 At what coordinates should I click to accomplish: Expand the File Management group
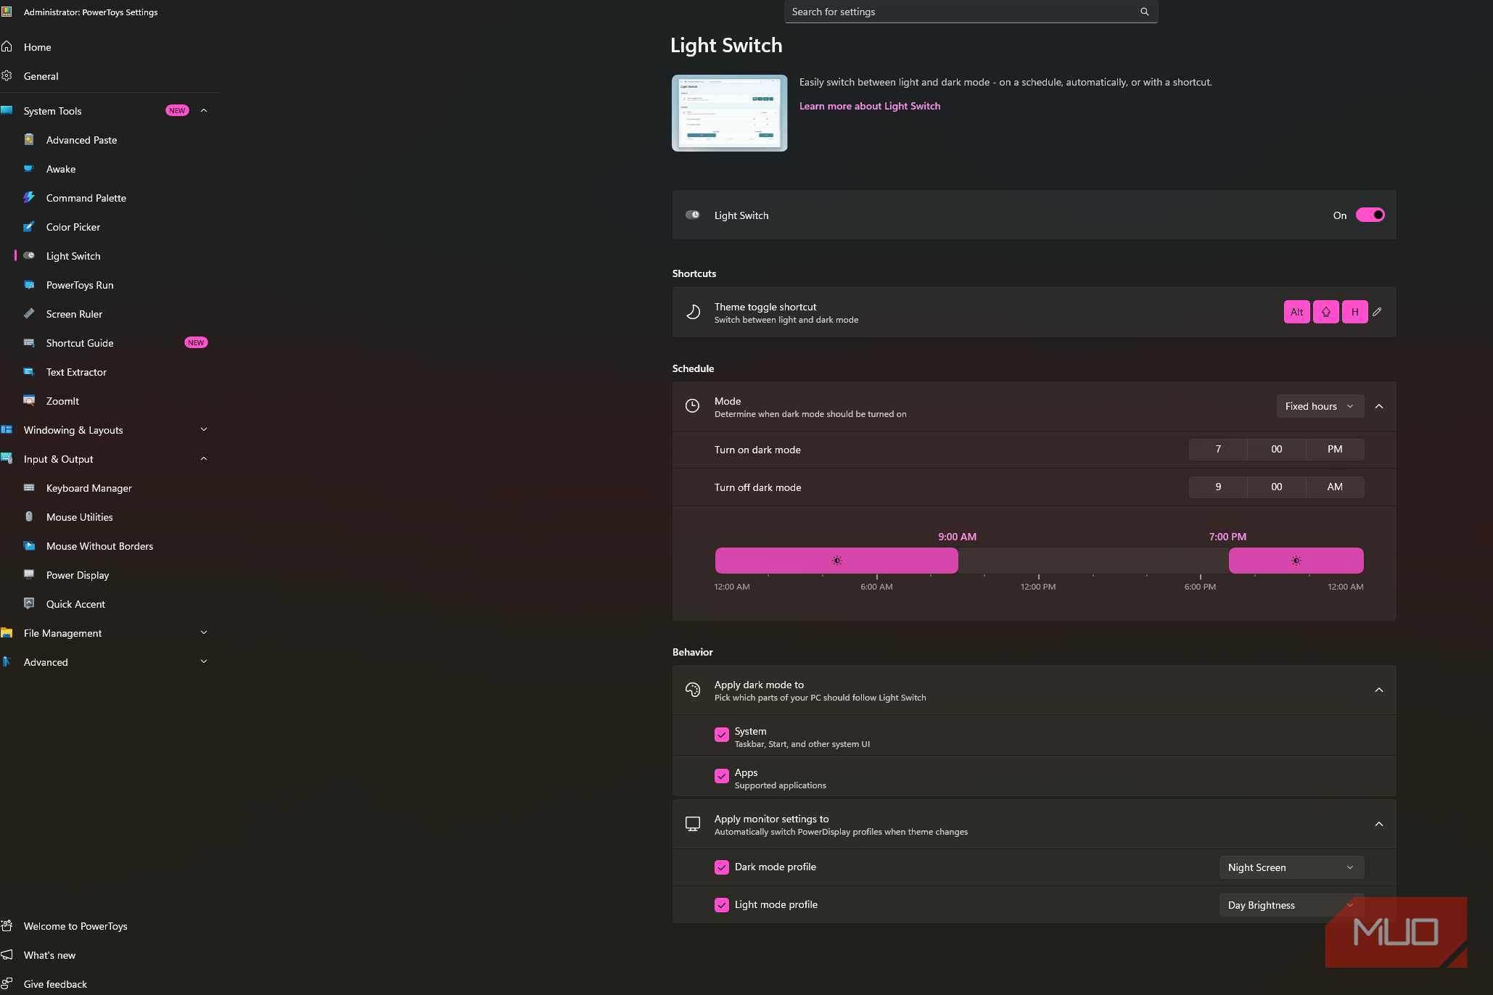[204, 632]
